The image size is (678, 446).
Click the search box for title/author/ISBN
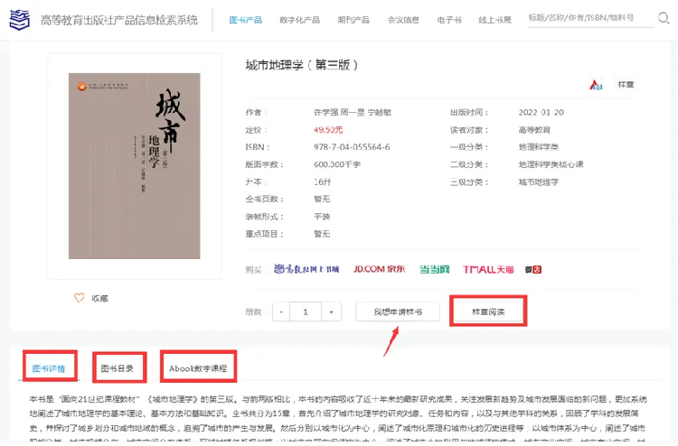pyautogui.click(x=590, y=18)
